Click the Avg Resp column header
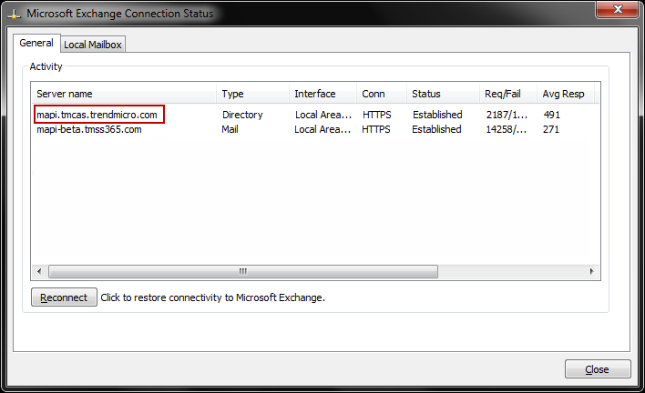The image size is (645, 393). tap(563, 94)
